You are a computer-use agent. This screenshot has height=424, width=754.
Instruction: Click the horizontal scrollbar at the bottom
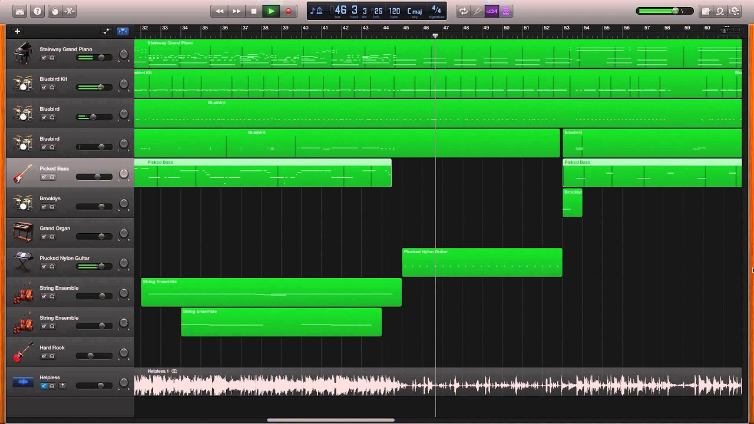tap(330, 420)
